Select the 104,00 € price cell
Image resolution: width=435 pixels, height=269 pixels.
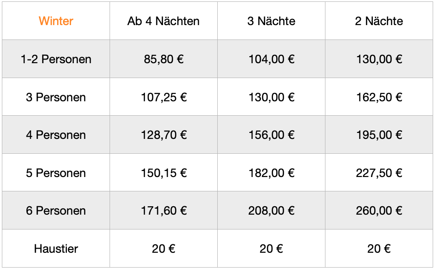tap(271, 59)
